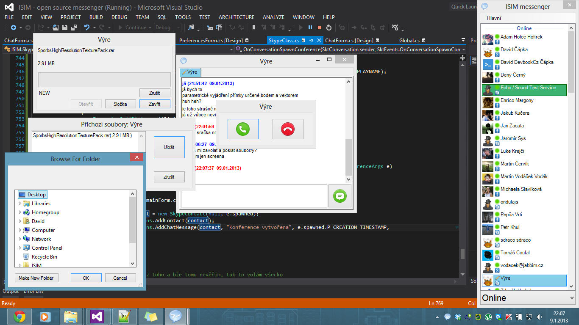Image resolution: width=579 pixels, height=325 pixels.
Task: Click Make New Folder button
Action: (x=36, y=278)
